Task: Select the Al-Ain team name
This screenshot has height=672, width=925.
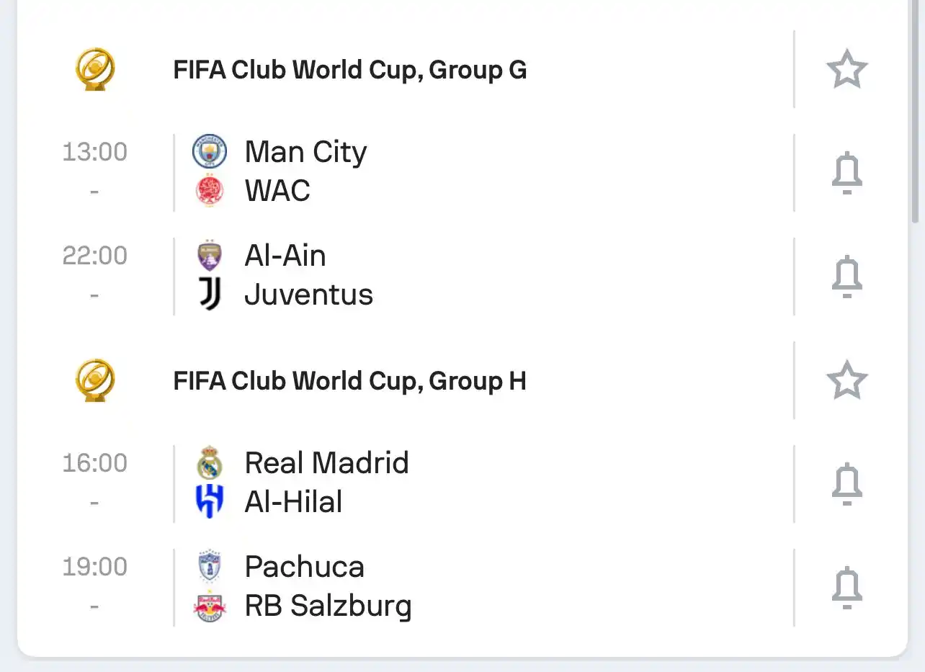Action: [285, 256]
